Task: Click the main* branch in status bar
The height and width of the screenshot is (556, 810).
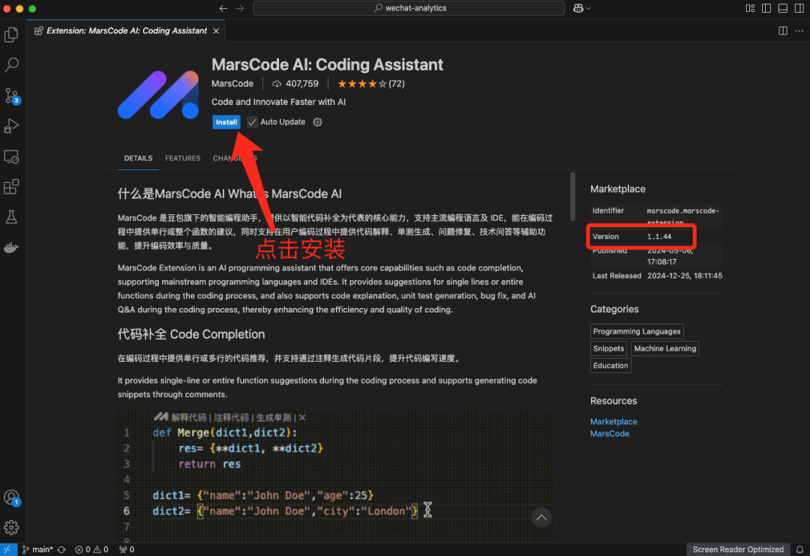Action: tap(37, 549)
